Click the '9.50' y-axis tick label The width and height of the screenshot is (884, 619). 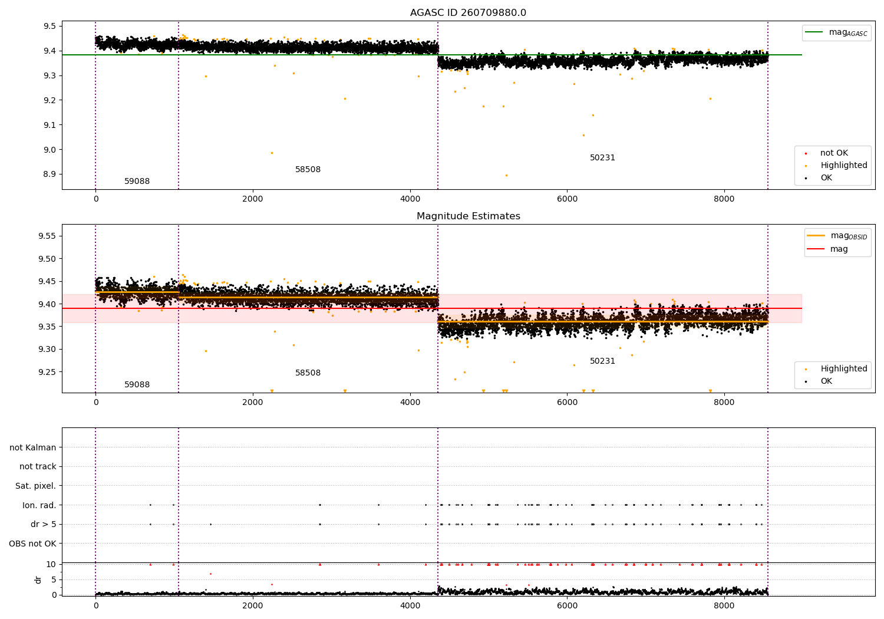tap(47, 259)
